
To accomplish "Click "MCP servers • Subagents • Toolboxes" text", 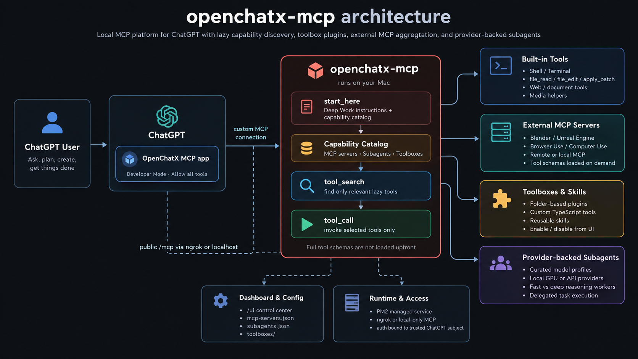I will tap(373, 154).
